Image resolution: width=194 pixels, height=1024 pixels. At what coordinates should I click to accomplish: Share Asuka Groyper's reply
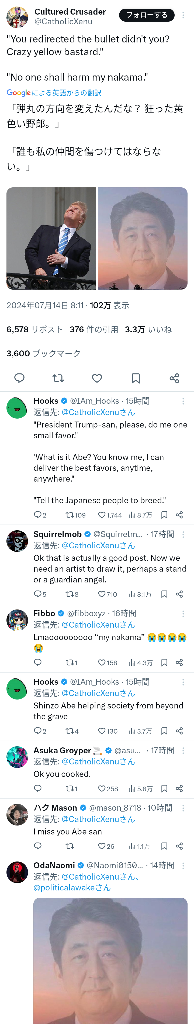click(x=179, y=788)
